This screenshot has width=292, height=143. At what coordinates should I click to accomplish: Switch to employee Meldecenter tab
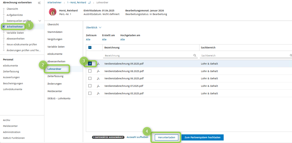coord(55,91)
